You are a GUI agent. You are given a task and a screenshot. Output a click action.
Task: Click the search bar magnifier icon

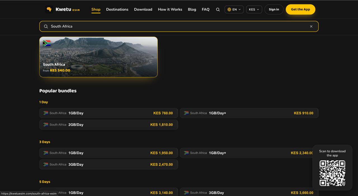click(46, 27)
